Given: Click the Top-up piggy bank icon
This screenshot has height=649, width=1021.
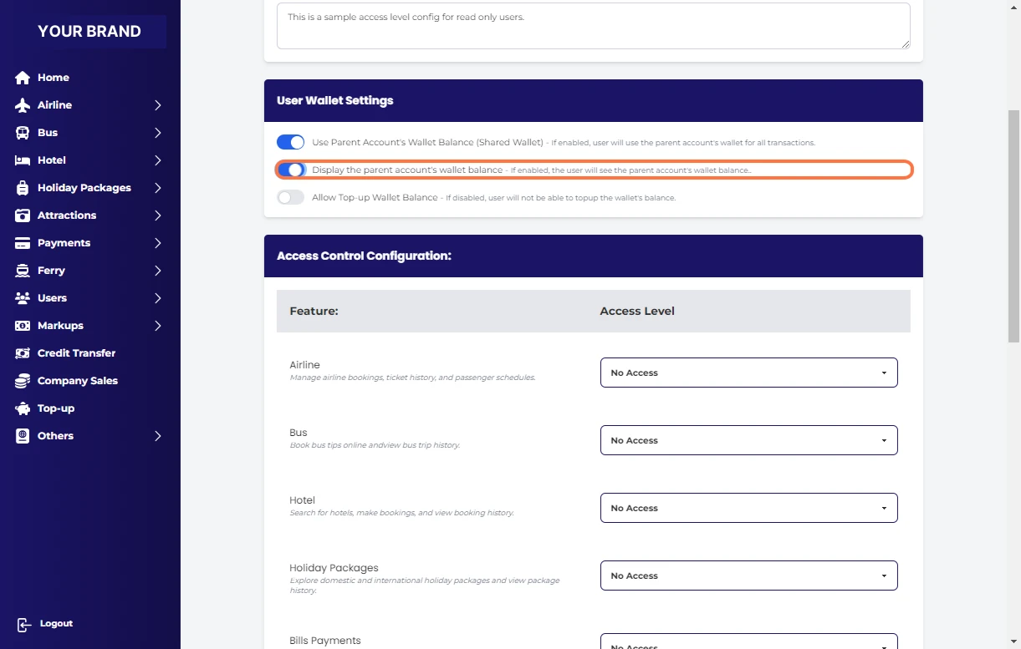Looking at the screenshot, I should [x=23, y=408].
